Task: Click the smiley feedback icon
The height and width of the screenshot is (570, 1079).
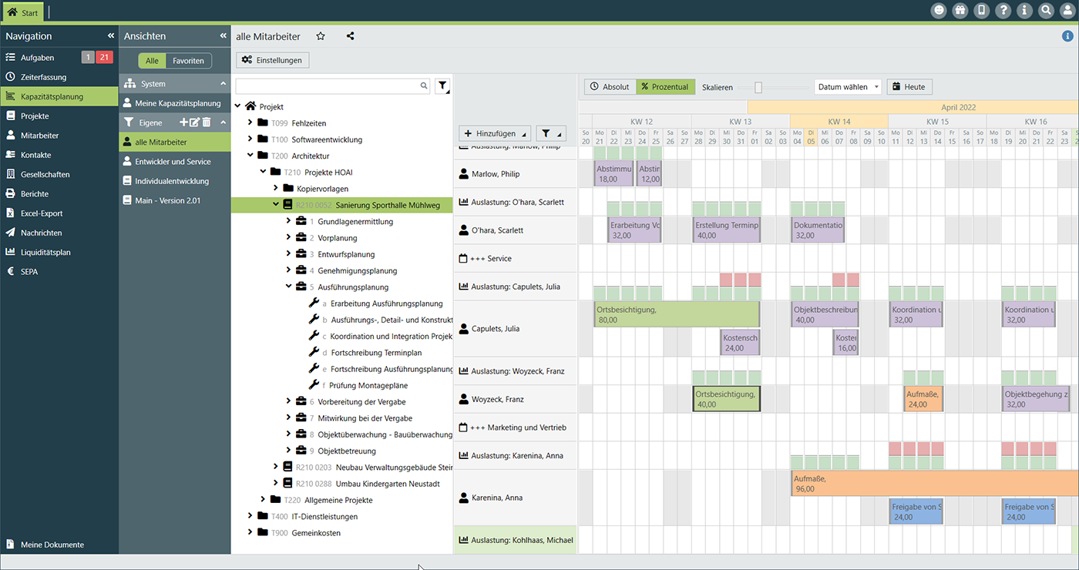Action: 938,11
